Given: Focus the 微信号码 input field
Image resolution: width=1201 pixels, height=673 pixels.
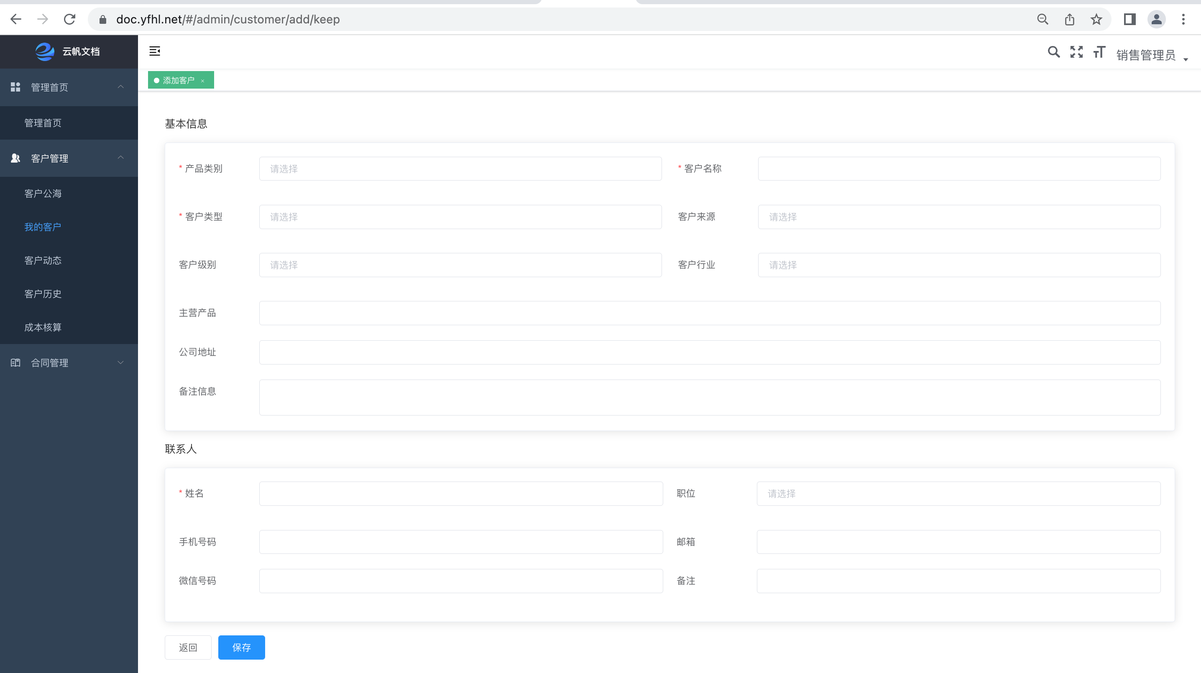Looking at the screenshot, I should coord(461,581).
